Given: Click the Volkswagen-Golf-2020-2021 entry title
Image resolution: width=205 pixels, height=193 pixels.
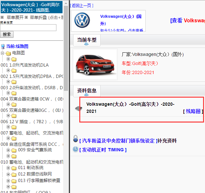Looking at the screenshot, I should 130,108.
